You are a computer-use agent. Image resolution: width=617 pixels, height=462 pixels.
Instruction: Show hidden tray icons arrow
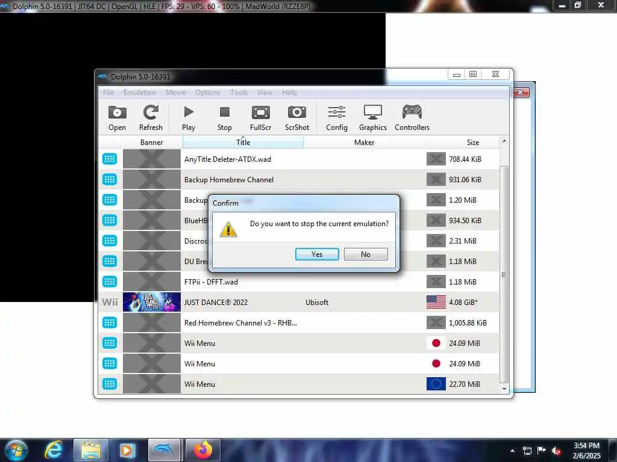point(512,451)
